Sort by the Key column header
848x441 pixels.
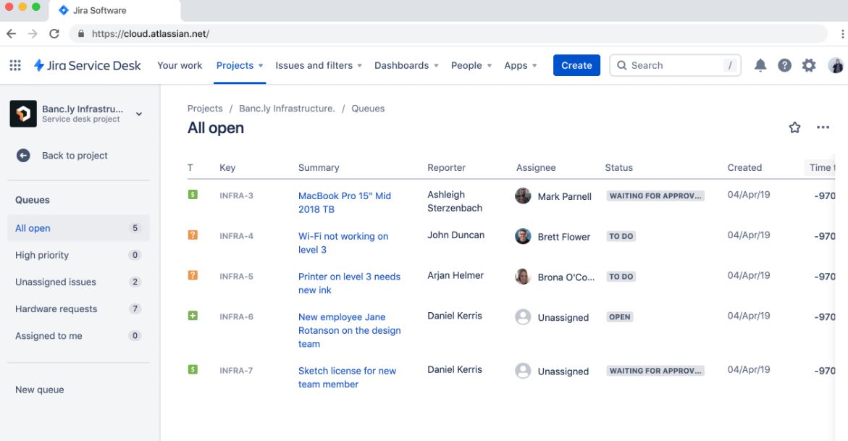227,168
